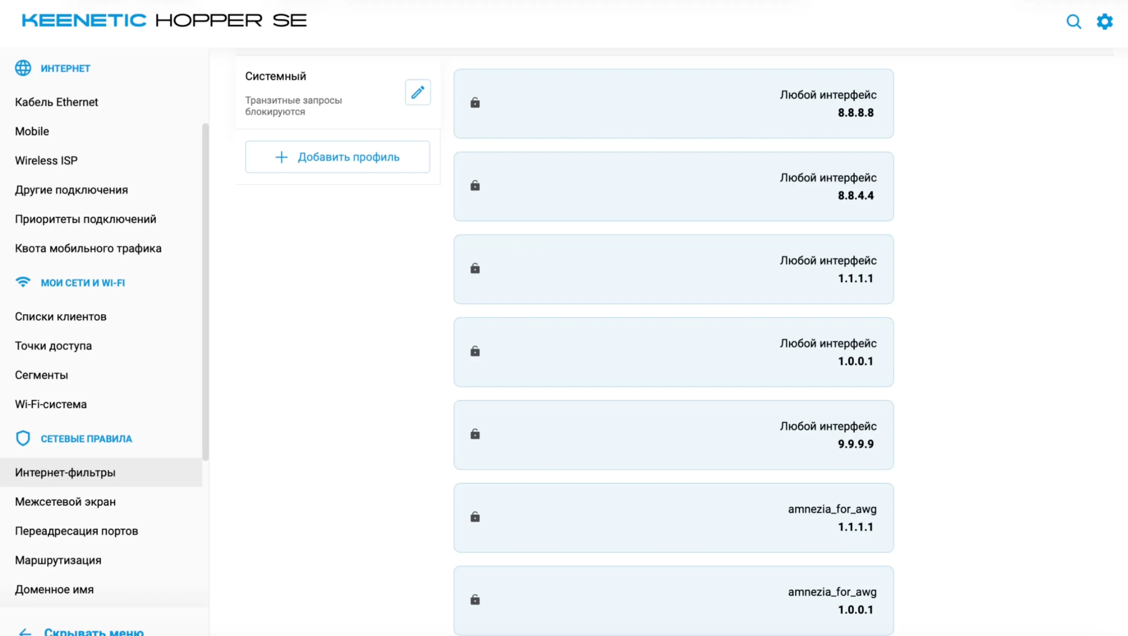The width and height of the screenshot is (1128, 636).
Task: Select the Системный profile title
Action: (x=276, y=76)
